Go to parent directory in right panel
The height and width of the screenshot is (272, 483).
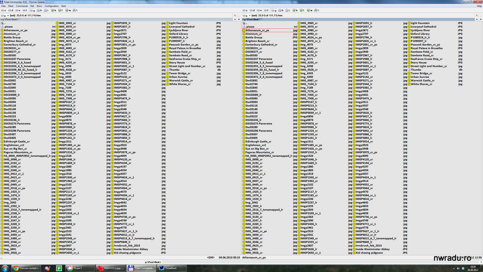point(481,16)
